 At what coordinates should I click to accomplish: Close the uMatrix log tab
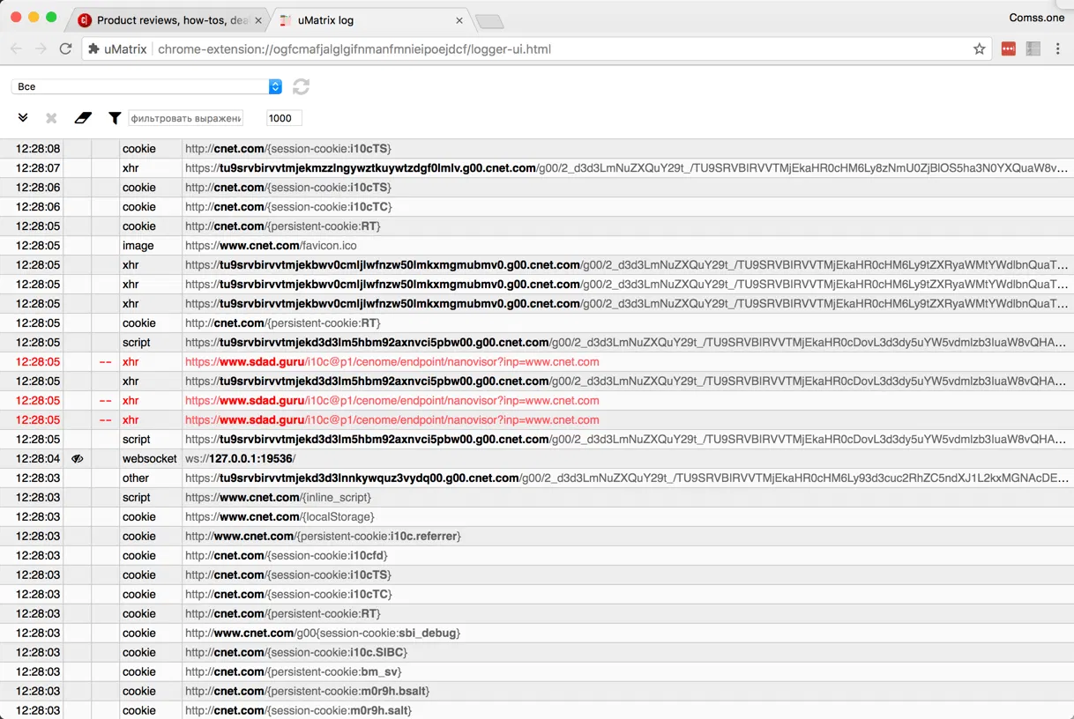[x=459, y=19]
